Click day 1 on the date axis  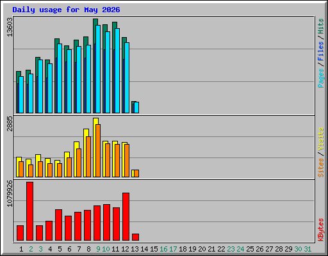(21, 249)
